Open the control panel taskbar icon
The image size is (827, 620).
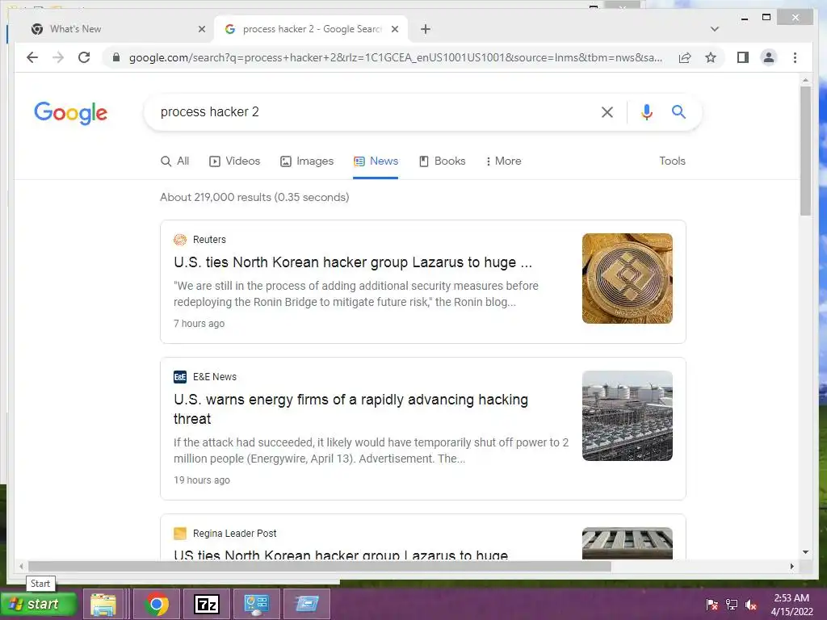pos(256,604)
